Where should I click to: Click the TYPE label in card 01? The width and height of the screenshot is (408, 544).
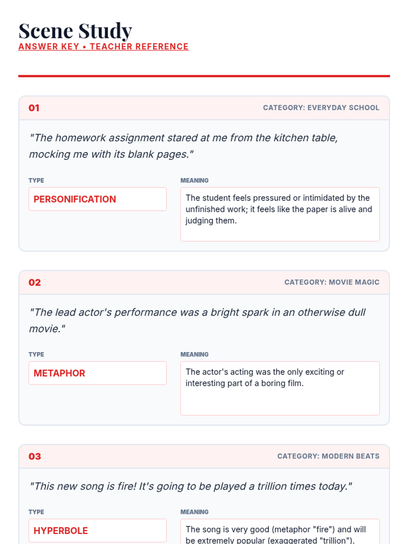pyautogui.click(x=36, y=181)
